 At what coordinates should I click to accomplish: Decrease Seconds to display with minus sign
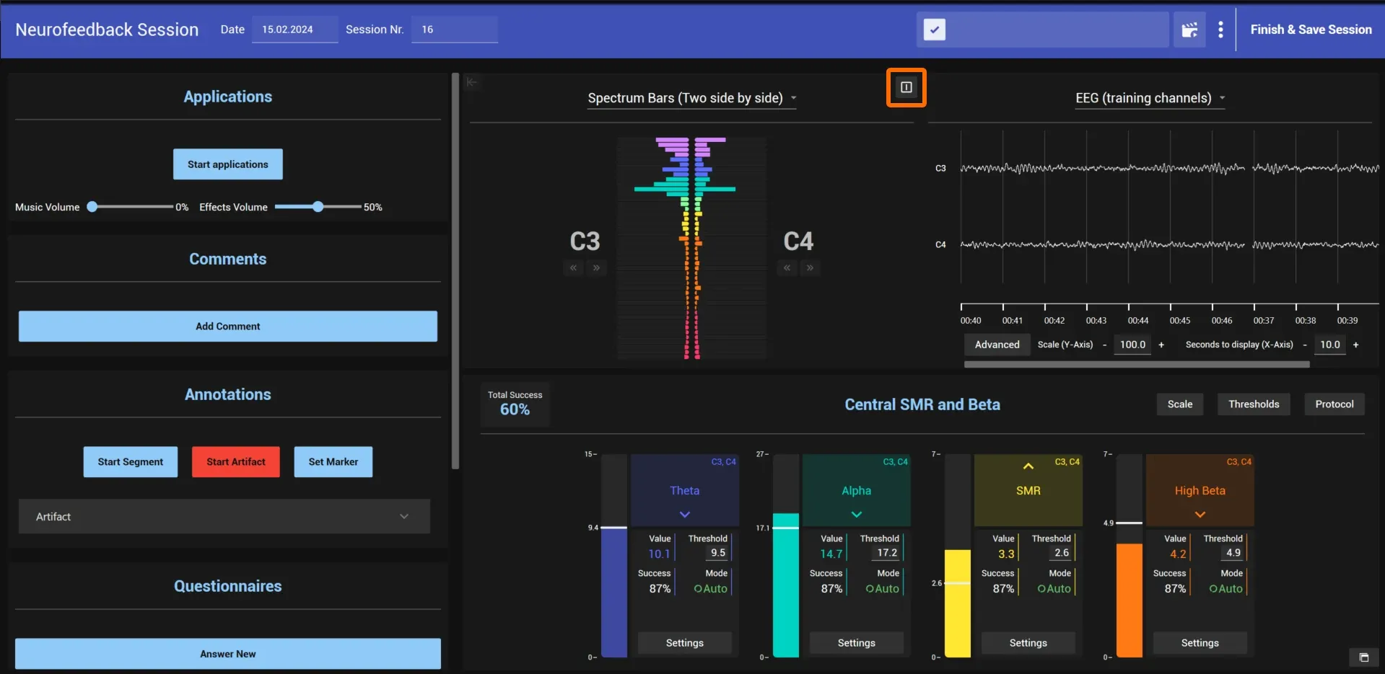(1304, 345)
